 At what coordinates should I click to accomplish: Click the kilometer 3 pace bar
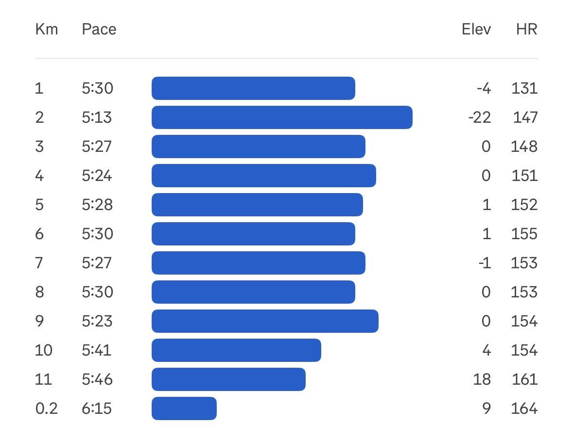click(259, 147)
